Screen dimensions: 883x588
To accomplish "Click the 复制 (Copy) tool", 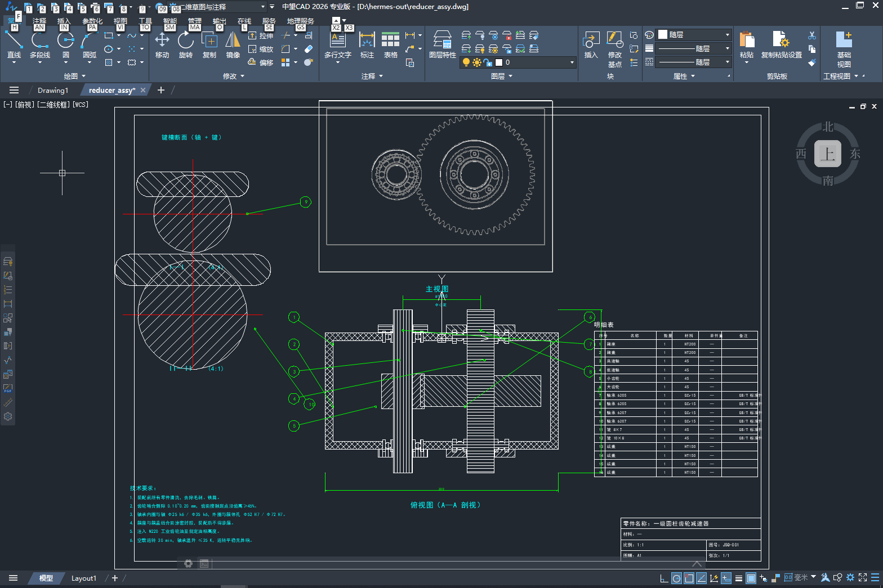I will pyautogui.click(x=209, y=45).
